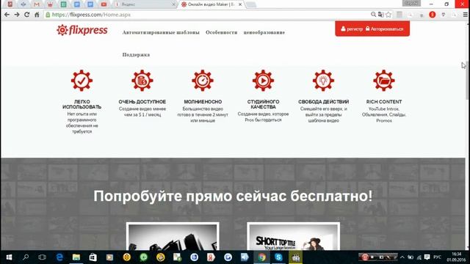470x264 pixels.
Task: Open the ценообразование menu item
Action: coord(264,32)
